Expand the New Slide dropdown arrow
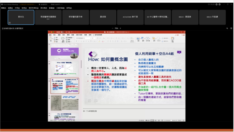 click(65, 39)
